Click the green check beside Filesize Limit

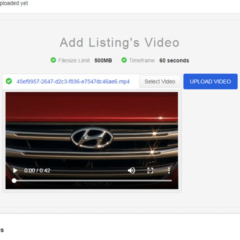click(x=53, y=60)
